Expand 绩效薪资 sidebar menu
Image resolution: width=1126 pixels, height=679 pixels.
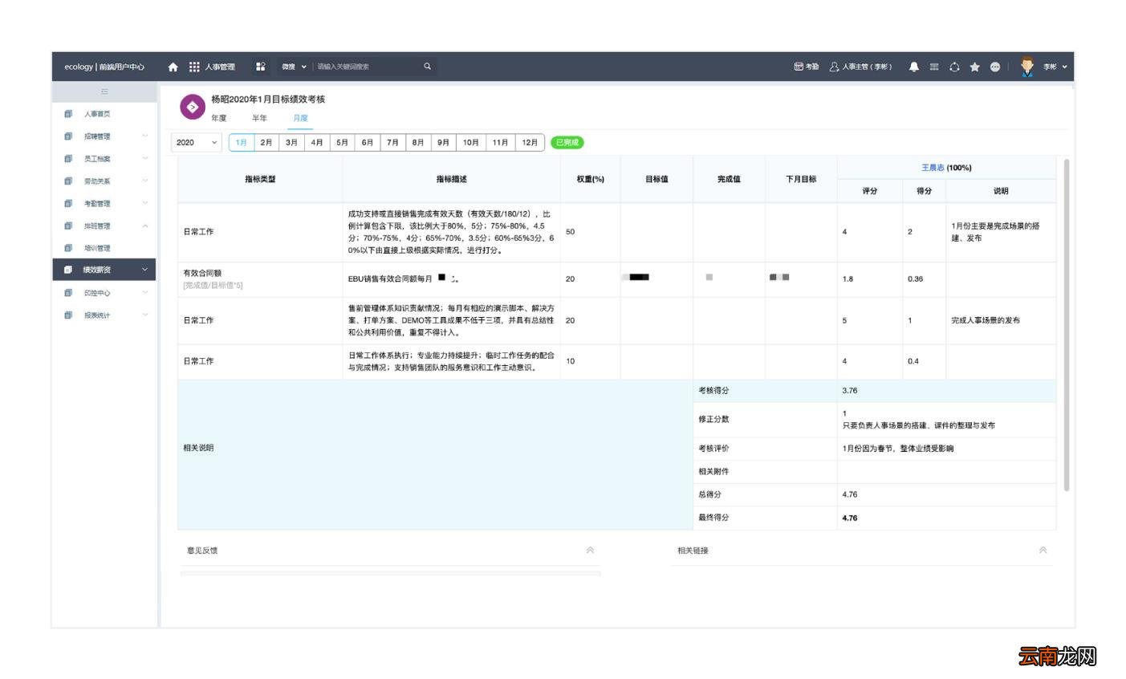click(104, 270)
